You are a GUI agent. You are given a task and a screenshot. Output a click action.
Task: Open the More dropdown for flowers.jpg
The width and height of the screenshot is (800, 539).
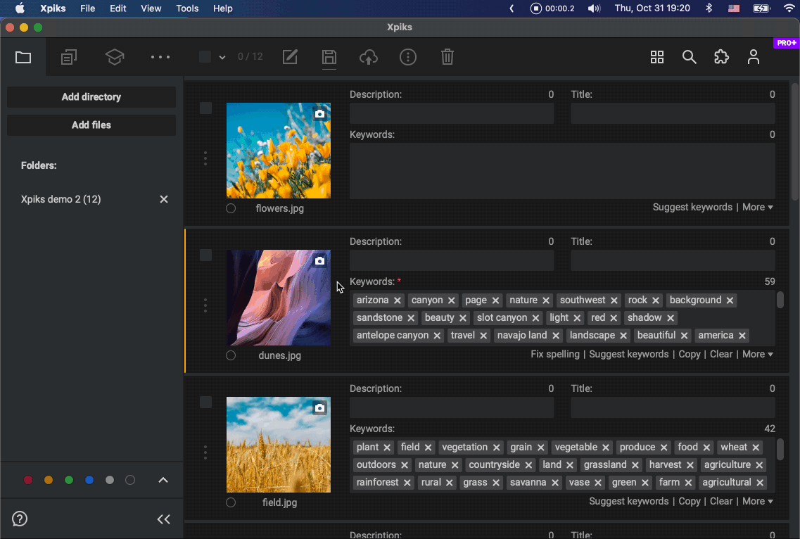757,207
